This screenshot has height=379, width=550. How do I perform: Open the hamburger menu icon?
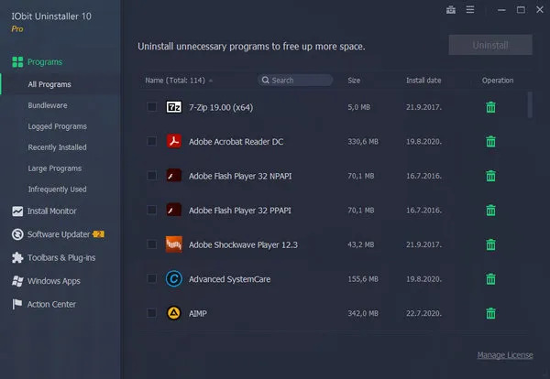(470, 9)
